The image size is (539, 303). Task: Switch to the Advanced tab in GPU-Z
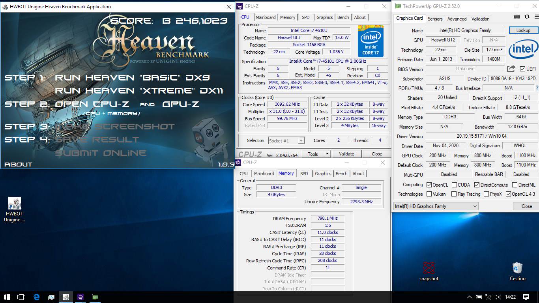(x=457, y=19)
